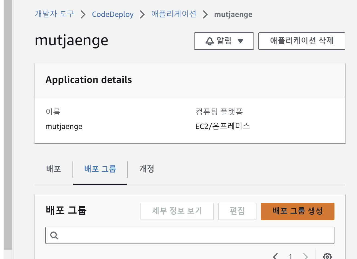Viewport: 357px width, 259px height.
Task: Select the 배포 그룹 tab
Action: click(x=100, y=169)
